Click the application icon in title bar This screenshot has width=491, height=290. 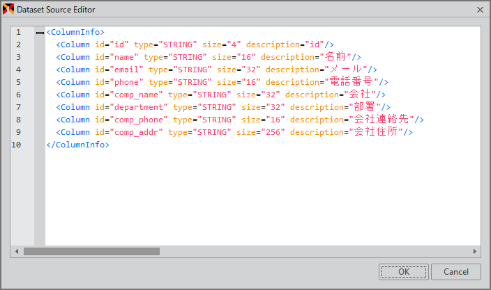9,10
